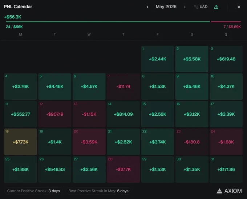This screenshot has height=199, width=247.
Task: Open May 31 cell with +$171.86
Action: (226, 169)
